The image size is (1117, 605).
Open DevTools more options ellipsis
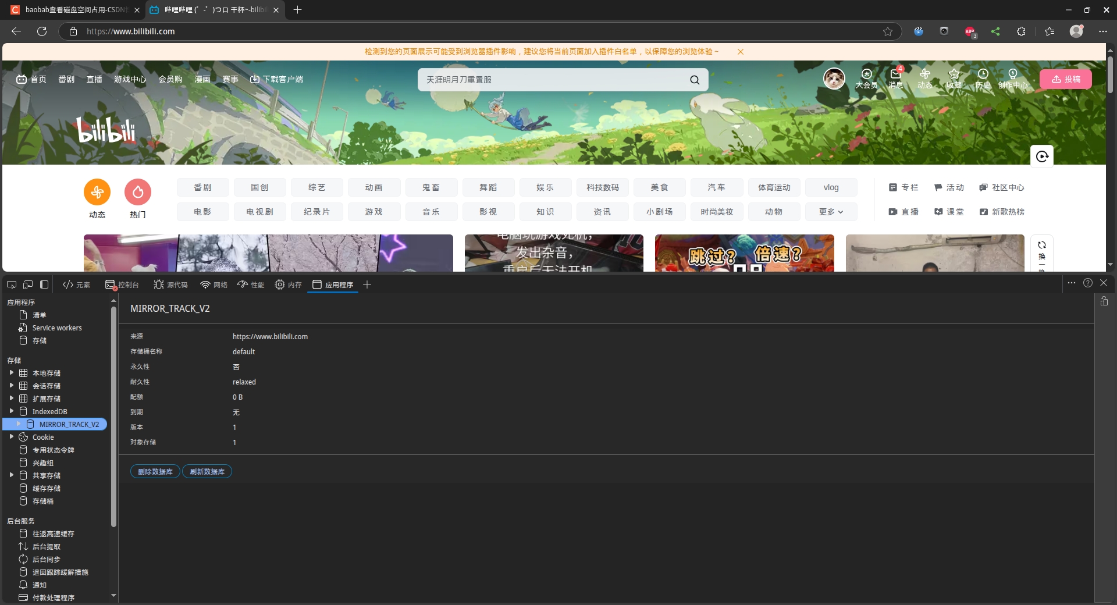click(1072, 283)
